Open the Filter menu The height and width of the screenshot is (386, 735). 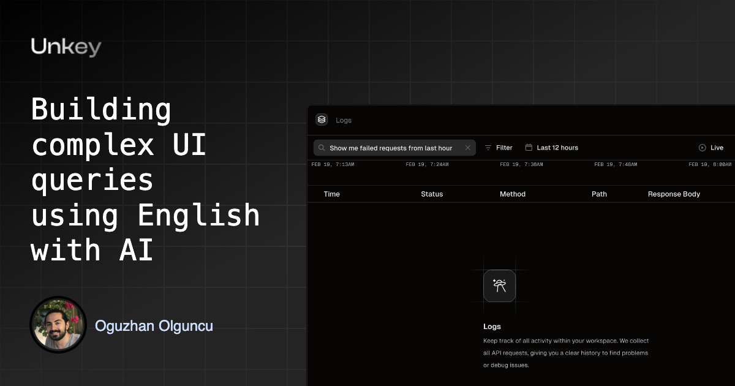pyautogui.click(x=499, y=148)
